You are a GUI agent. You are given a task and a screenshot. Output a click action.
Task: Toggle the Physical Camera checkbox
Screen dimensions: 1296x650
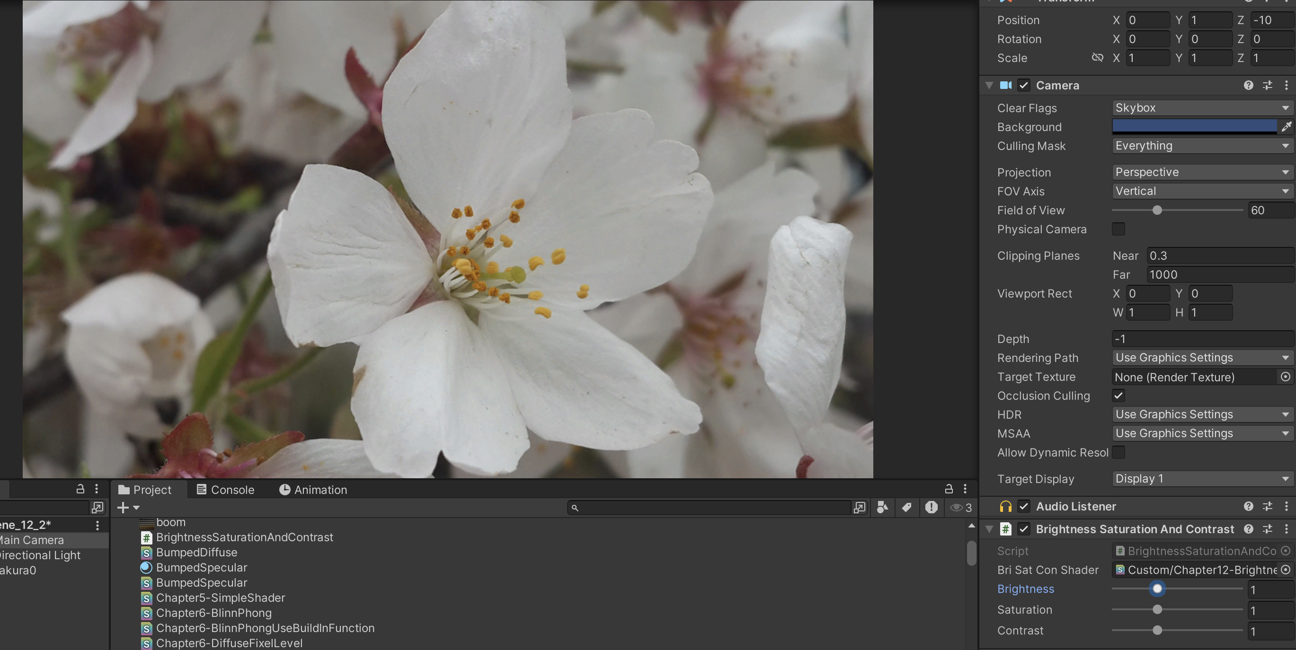(1118, 229)
